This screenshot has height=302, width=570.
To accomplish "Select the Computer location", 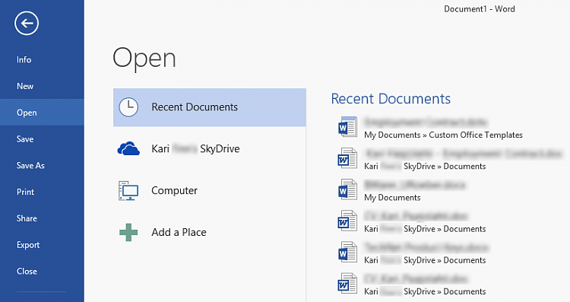I will pyautogui.click(x=210, y=191).
